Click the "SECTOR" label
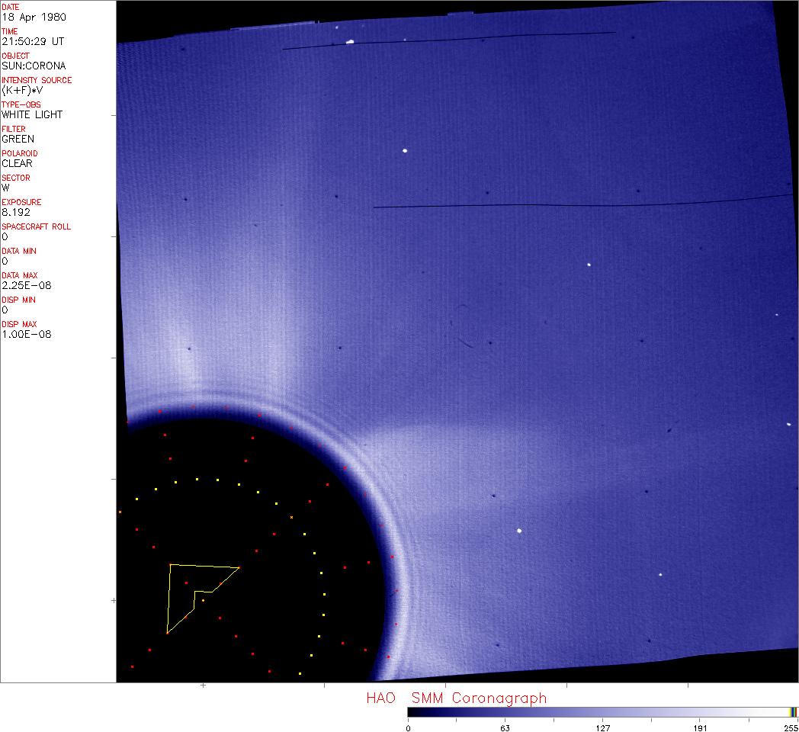This screenshot has width=799, height=732. click(16, 178)
